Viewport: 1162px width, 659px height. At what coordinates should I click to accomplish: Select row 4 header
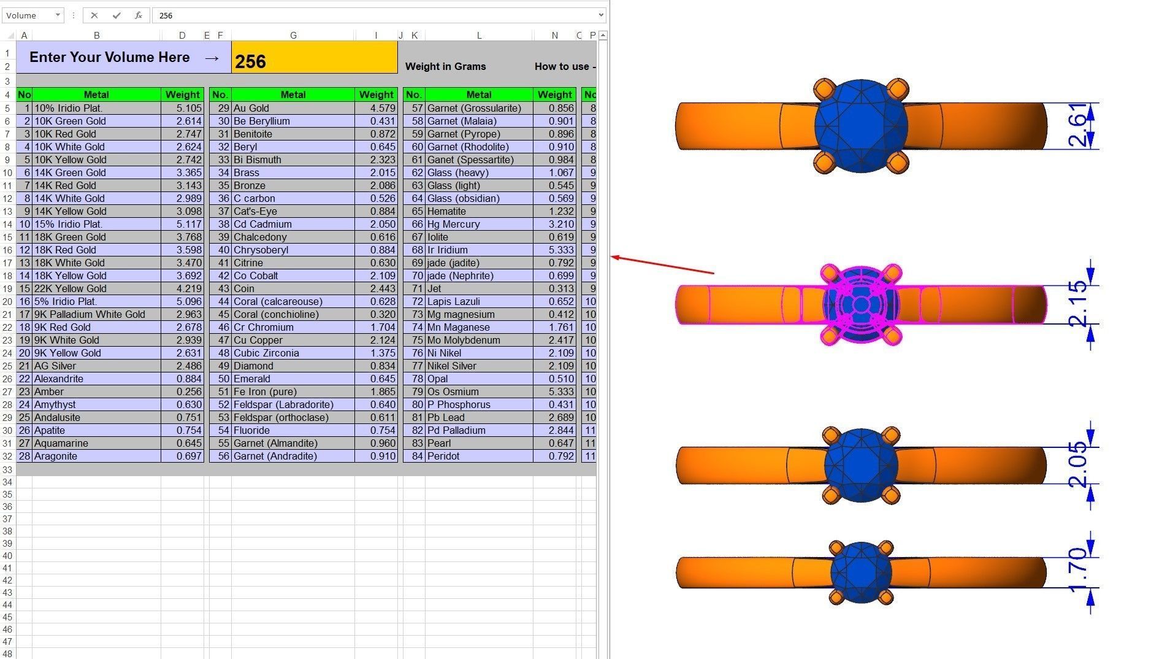coord(8,95)
